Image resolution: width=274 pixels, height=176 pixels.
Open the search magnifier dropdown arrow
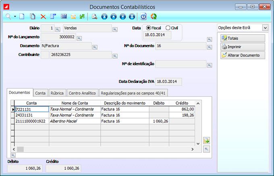tap(15, 17)
